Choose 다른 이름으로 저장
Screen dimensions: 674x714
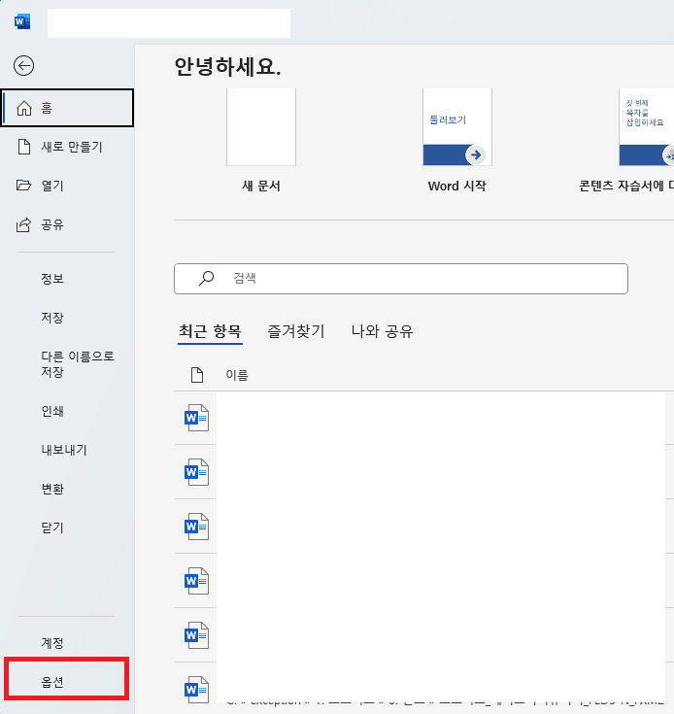coord(78,364)
